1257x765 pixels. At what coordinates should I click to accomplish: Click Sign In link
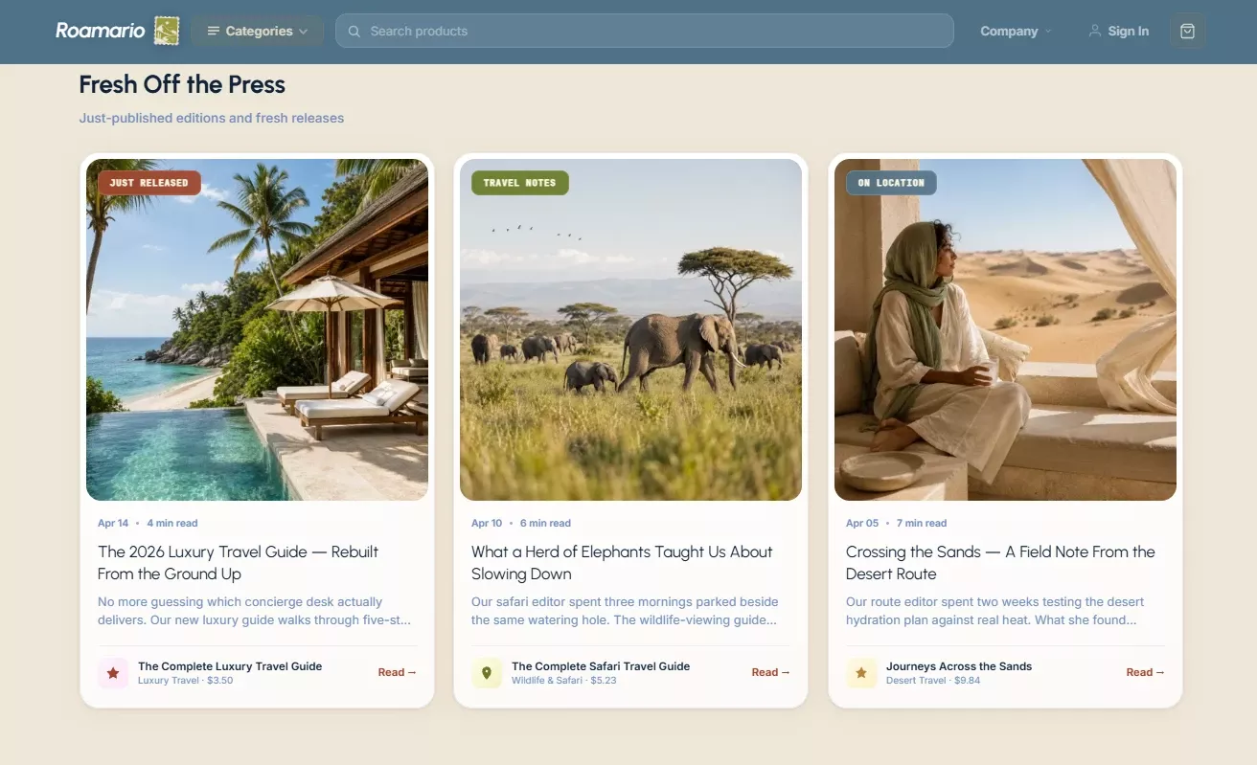tap(1118, 31)
